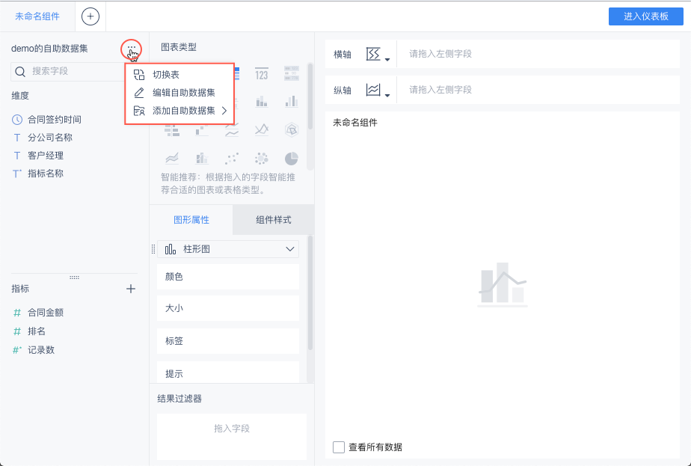The image size is (691, 466).
Task: Pick the multi-row KPI table chart type
Action: [x=292, y=73]
